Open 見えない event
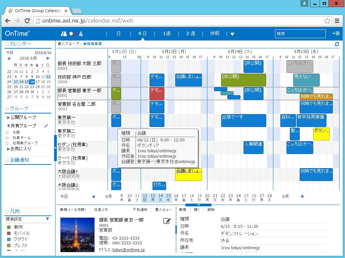The height and width of the screenshot is (258, 345). (x=306, y=80)
